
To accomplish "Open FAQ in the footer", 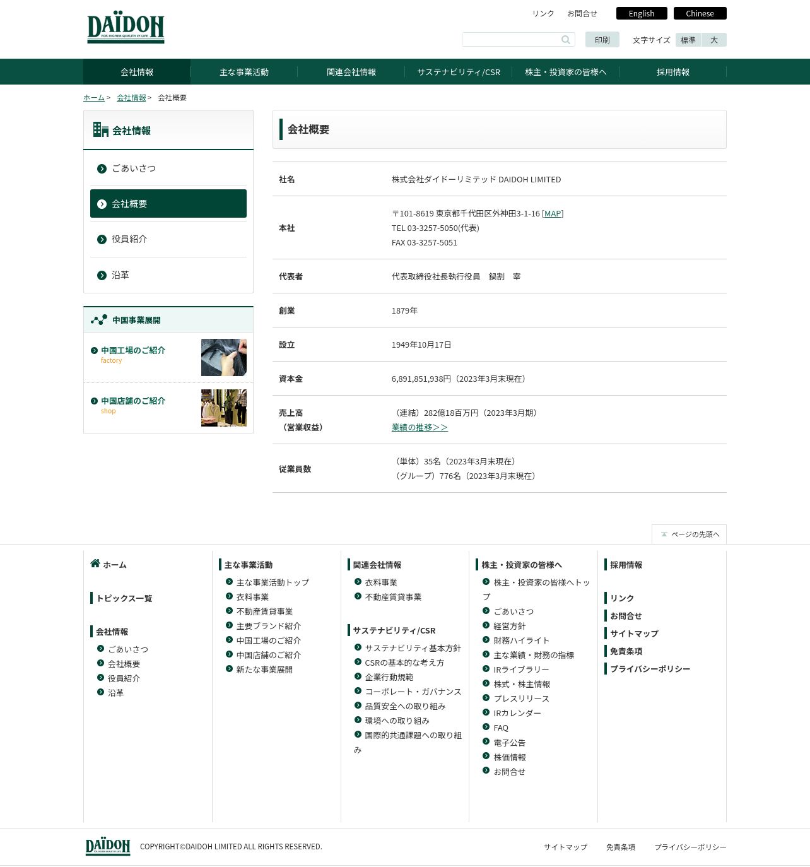I will 501,728.
